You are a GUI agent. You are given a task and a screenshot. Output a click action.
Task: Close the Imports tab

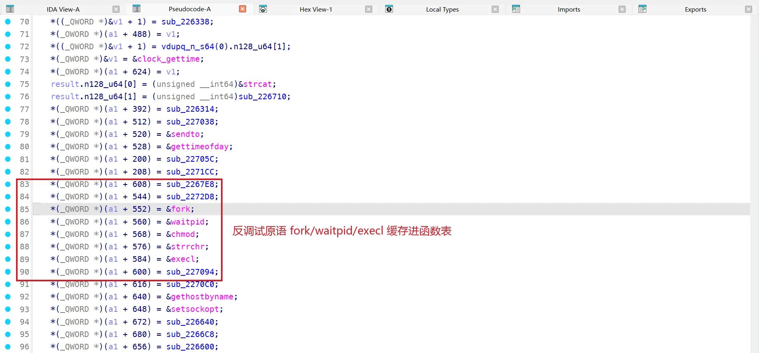click(x=622, y=9)
